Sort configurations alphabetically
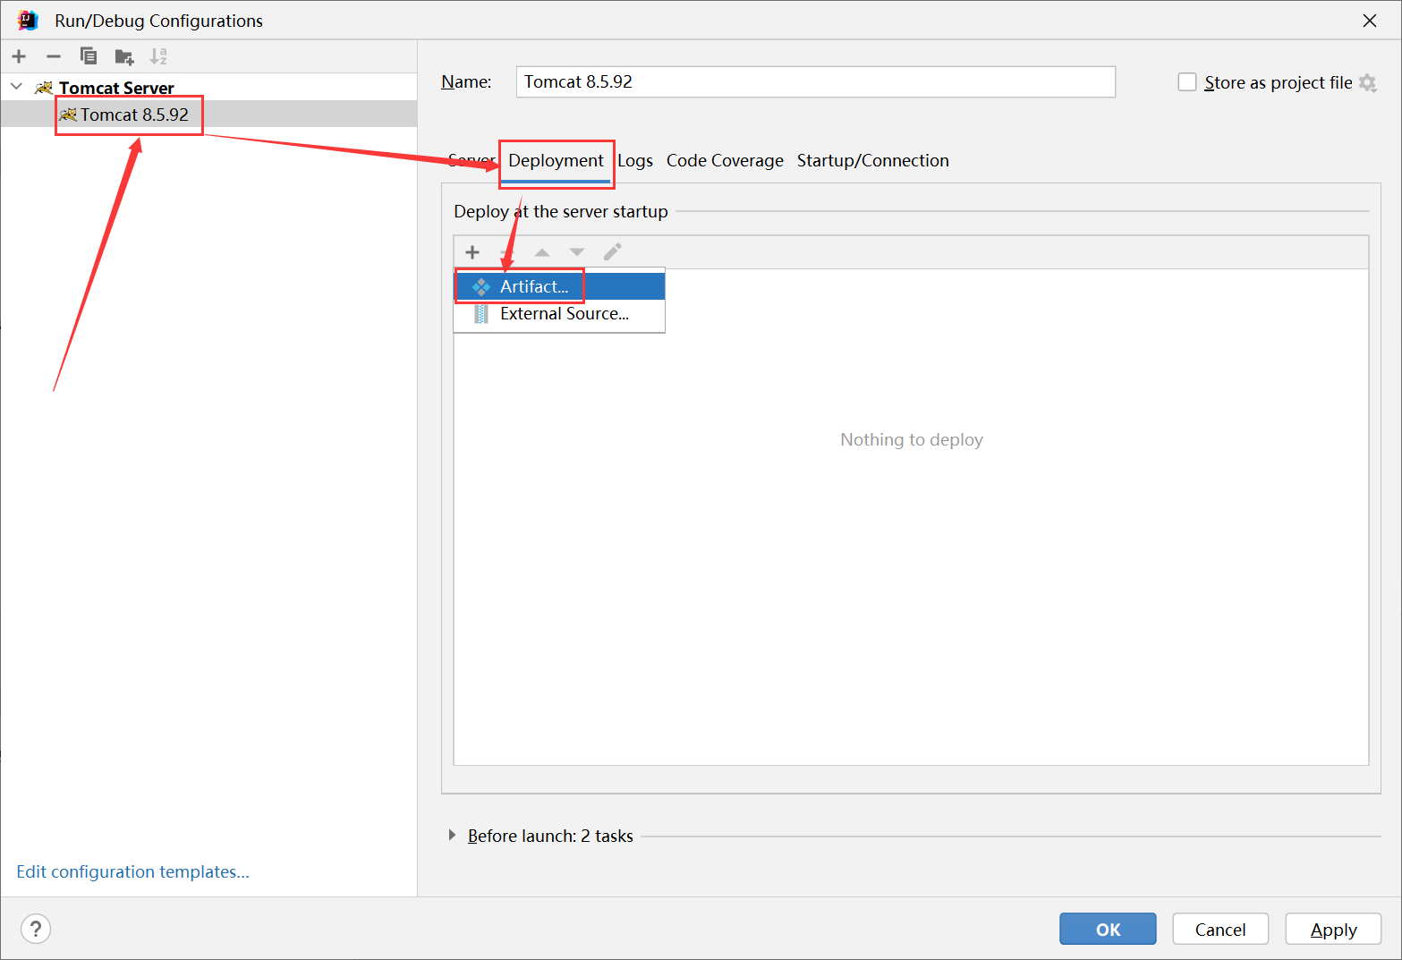 [x=158, y=56]
